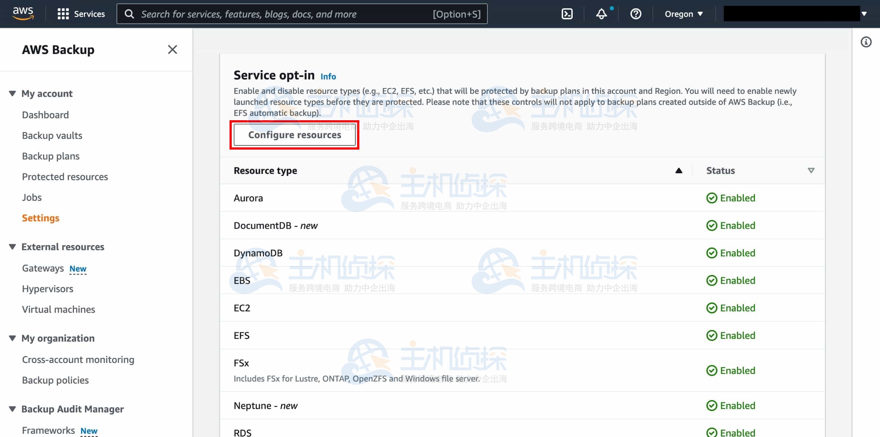Sort by Resource type ascending arrow
The height and width of the screenshot is (437, 880).
(679, 170)
